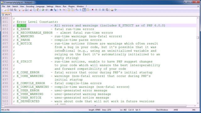Image resolution: width=201 pixels, height=113 pixels.
Task: Click the ANSI encoding in the status bar
Action: coord(176,110)
